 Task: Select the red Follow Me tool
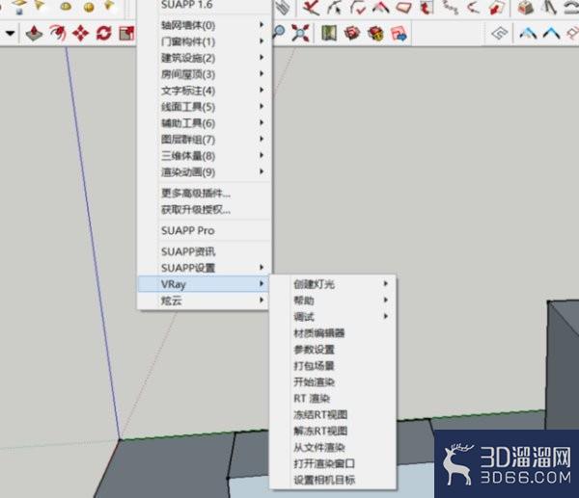coord(58,33)
